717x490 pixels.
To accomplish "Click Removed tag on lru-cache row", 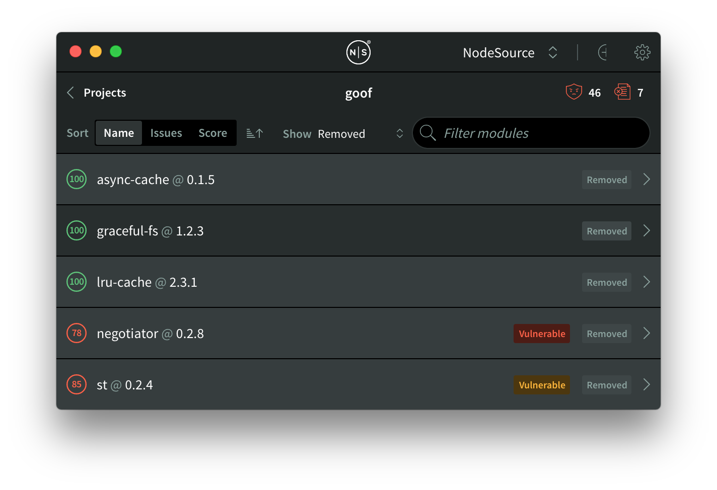I will pos(607,282).
